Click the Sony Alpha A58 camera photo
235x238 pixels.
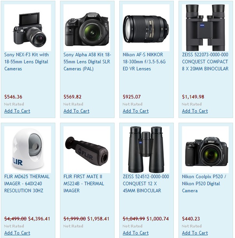point(87,28)
